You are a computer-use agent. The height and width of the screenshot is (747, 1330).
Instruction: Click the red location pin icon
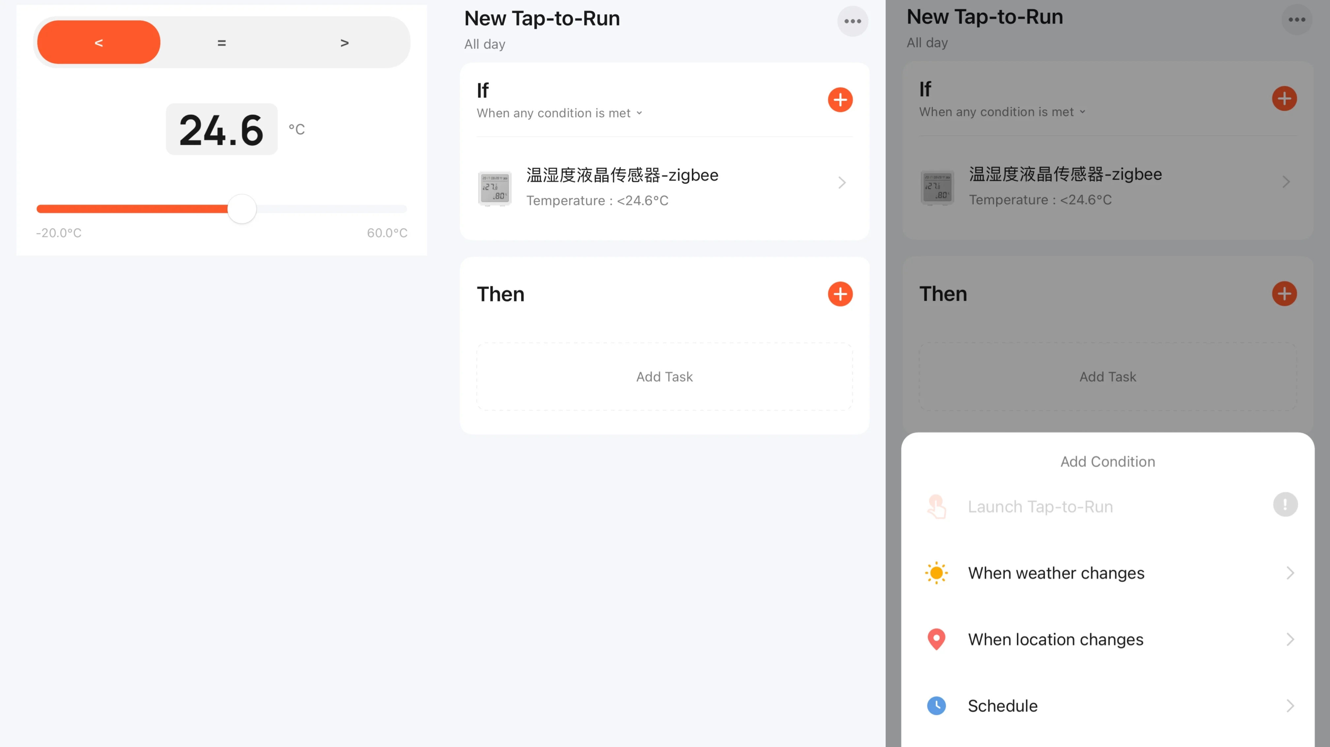tap(936, 639)
